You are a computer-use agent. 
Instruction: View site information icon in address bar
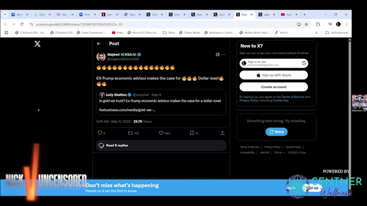[x=32, y=24]
